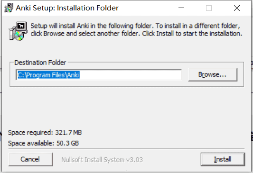The height and width of the screenshot is (173, 253).
Task: Click the Anki installer icon in title bar
Action: (9, 8)
